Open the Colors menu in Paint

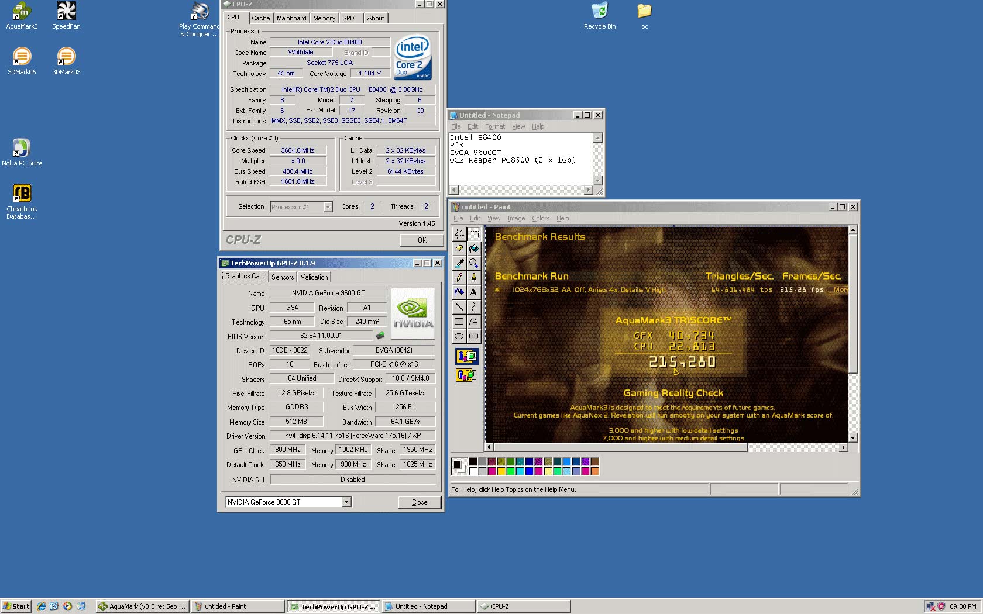541,218
